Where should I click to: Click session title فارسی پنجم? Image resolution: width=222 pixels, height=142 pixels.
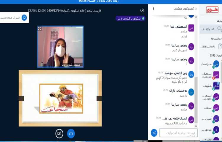coord(65,11)
